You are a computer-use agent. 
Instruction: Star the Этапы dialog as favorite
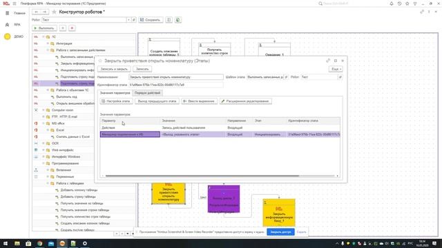[99, 61]
